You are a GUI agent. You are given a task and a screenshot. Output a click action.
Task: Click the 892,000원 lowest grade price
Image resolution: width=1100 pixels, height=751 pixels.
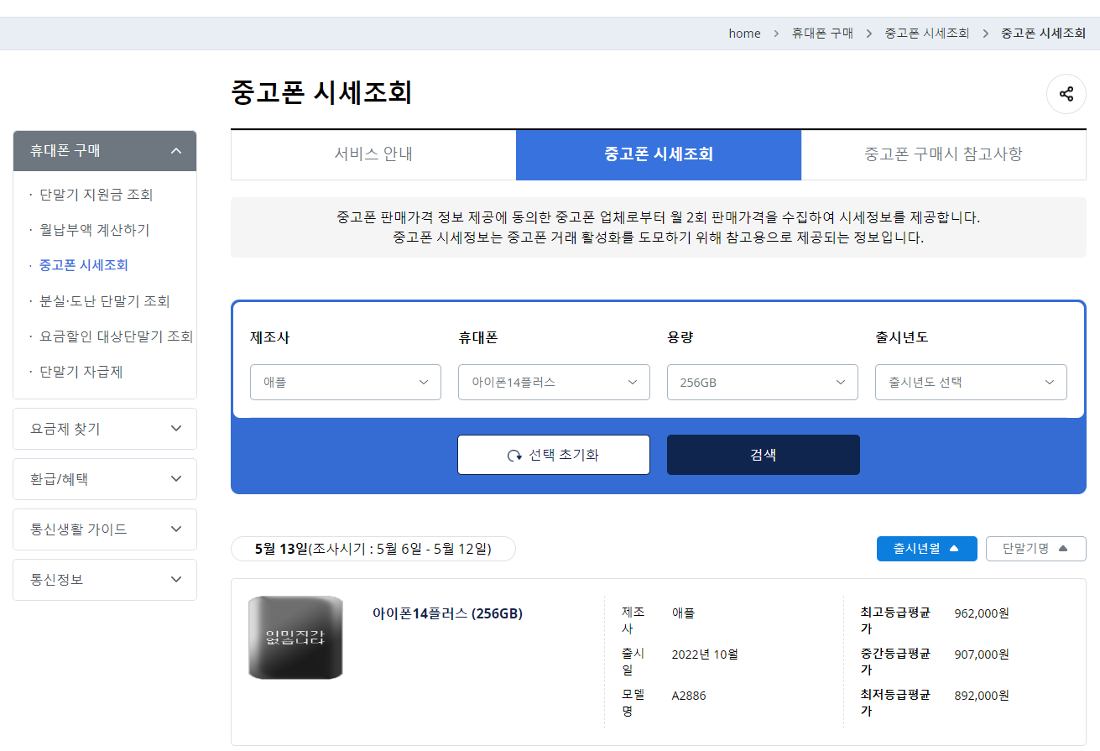click(982, 696)
